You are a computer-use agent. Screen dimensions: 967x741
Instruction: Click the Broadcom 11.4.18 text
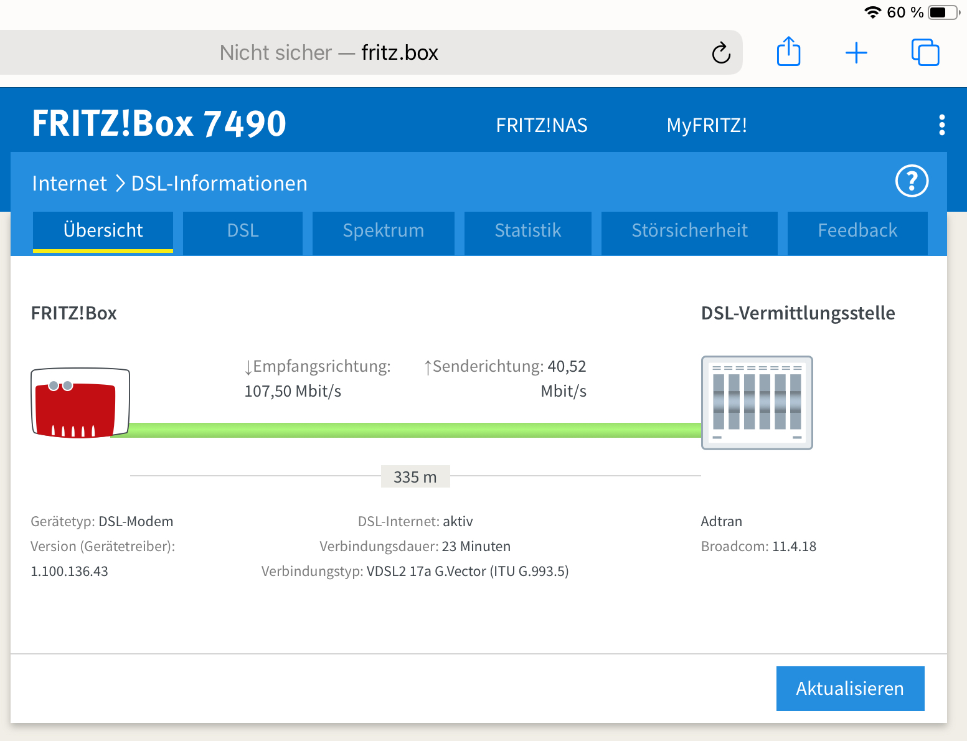point(758,546)
